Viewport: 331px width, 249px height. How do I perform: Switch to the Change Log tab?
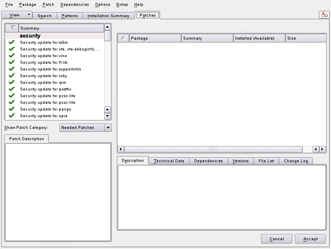point(296,161)
